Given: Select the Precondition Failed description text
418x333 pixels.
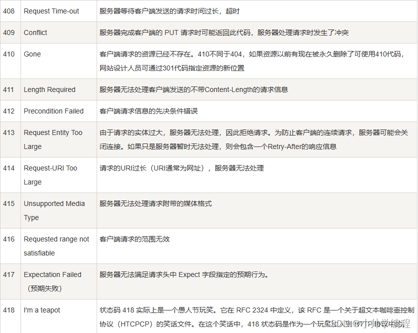Looking at the screenshot, I should tap(149, 111).
